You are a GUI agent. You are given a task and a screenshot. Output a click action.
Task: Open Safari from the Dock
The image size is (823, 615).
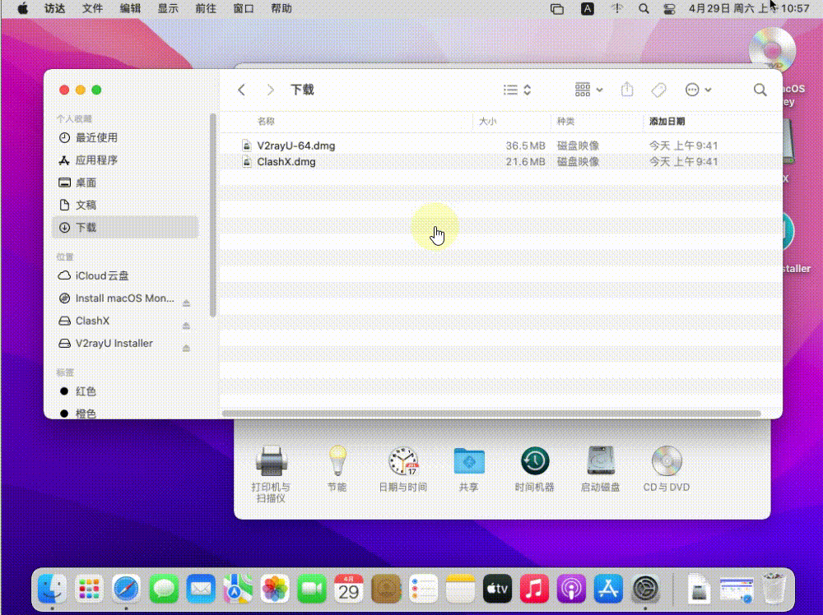tap(127, 589)
